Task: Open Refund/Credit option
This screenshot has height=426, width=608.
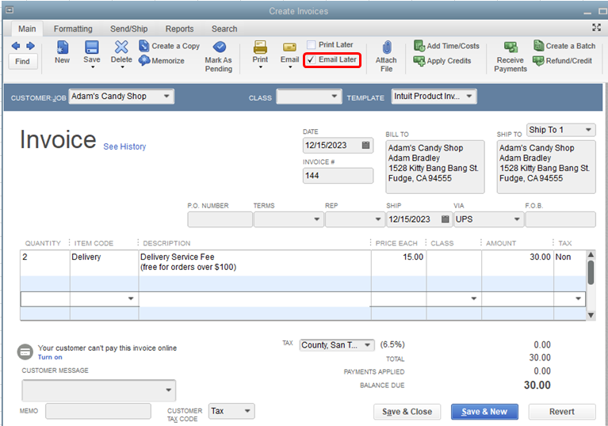Action: pyautogui.click(x=562, y=60)
